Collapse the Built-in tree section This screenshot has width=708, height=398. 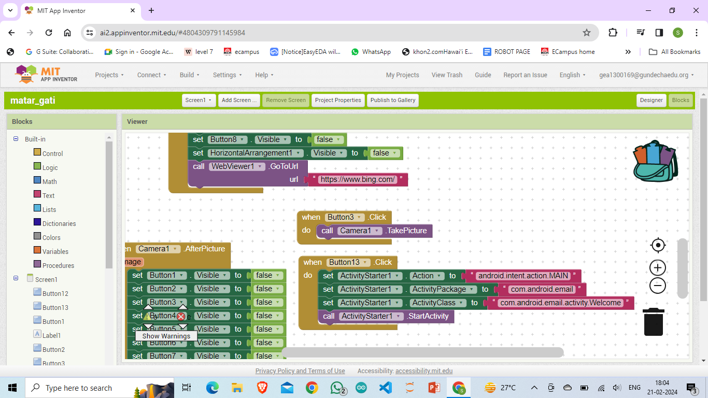pos(16,139)
